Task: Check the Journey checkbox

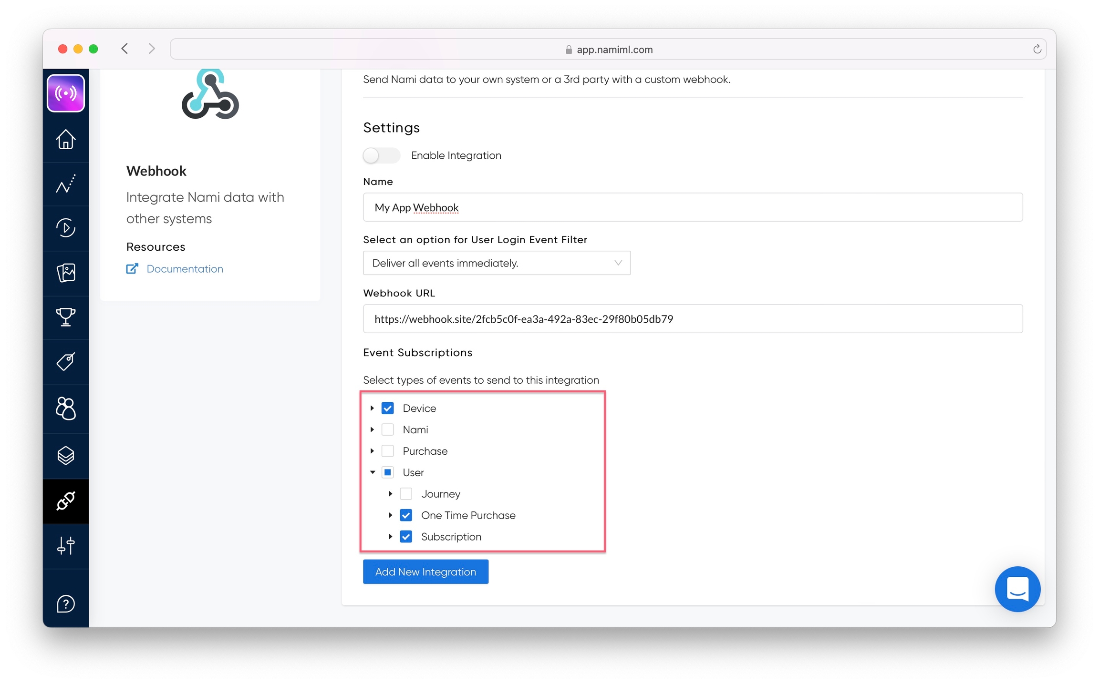Action: point(406,494)
